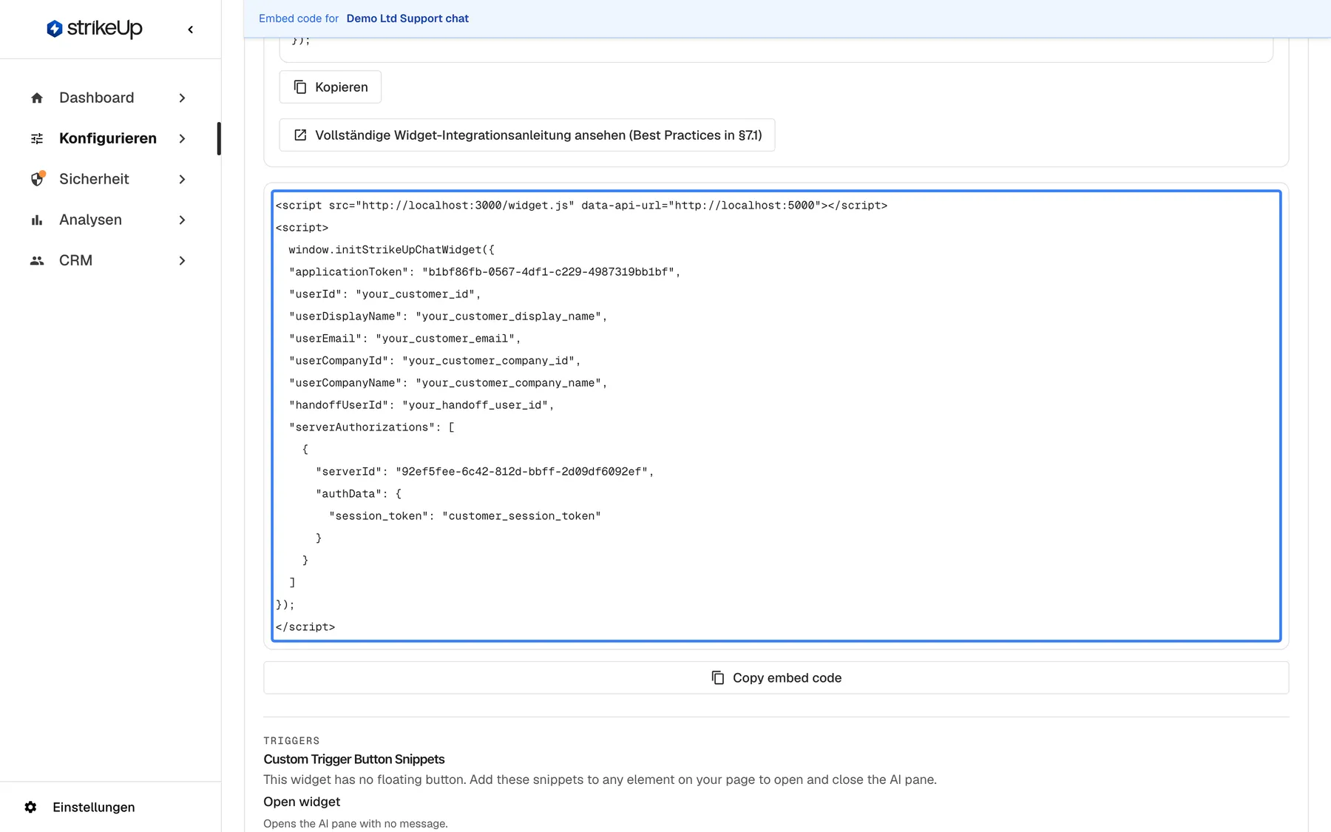Click the TRIGGERS section label
The image size is (1331, 832).
292,740
